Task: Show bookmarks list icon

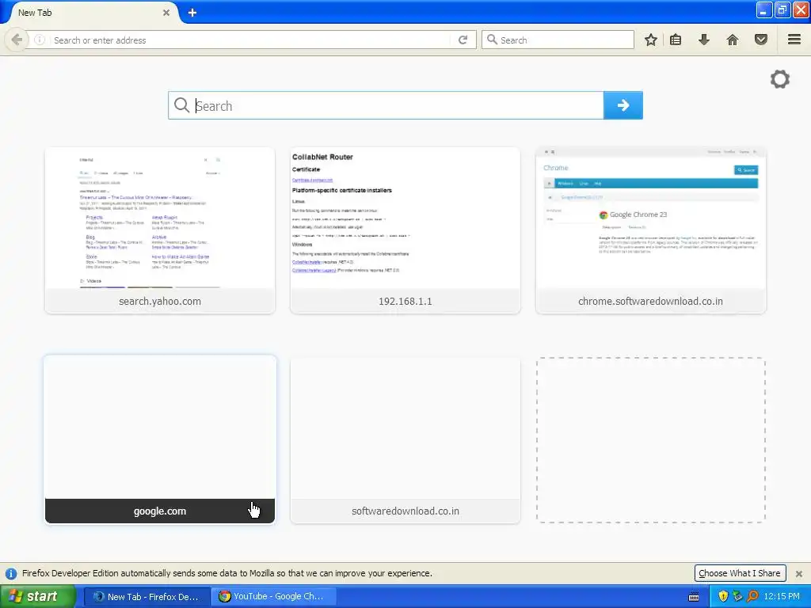Action: tap(676, 40)
